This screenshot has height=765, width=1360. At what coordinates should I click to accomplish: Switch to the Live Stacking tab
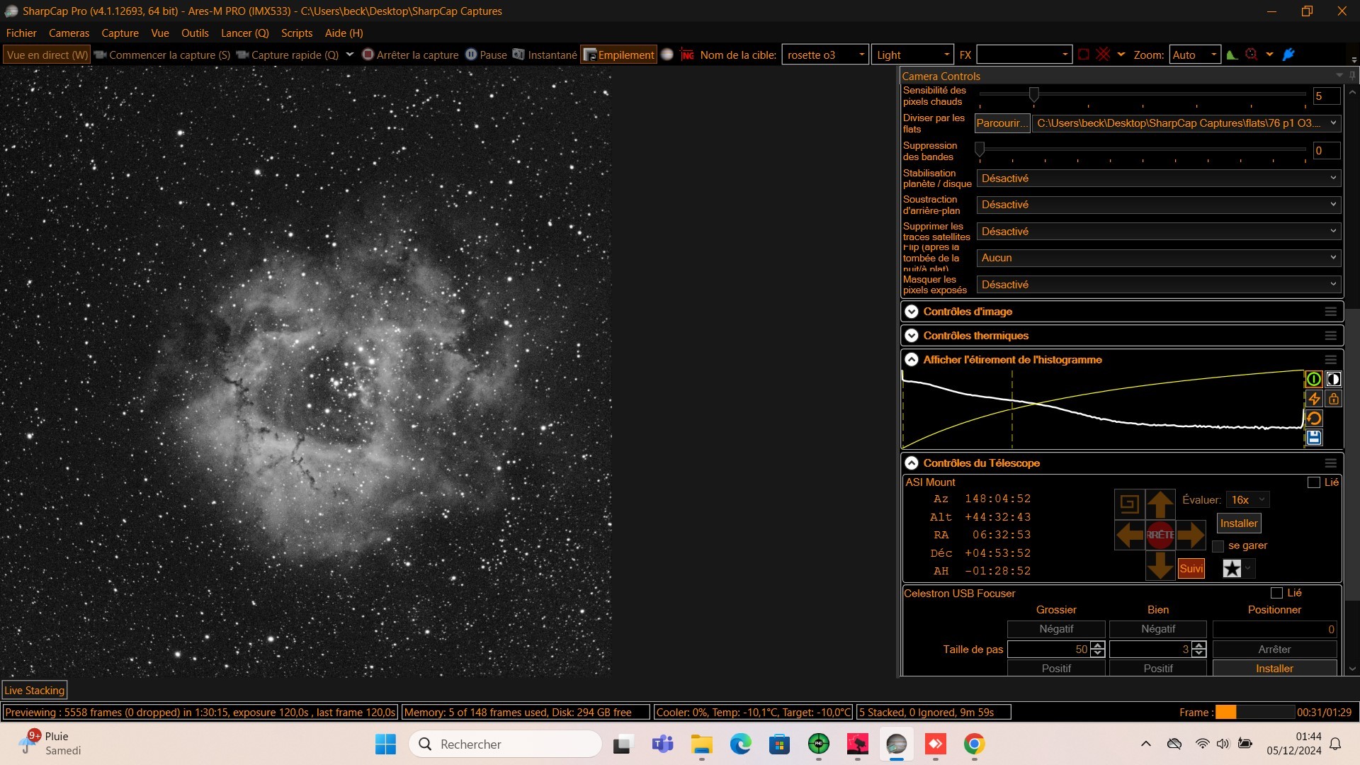(35, 690)
